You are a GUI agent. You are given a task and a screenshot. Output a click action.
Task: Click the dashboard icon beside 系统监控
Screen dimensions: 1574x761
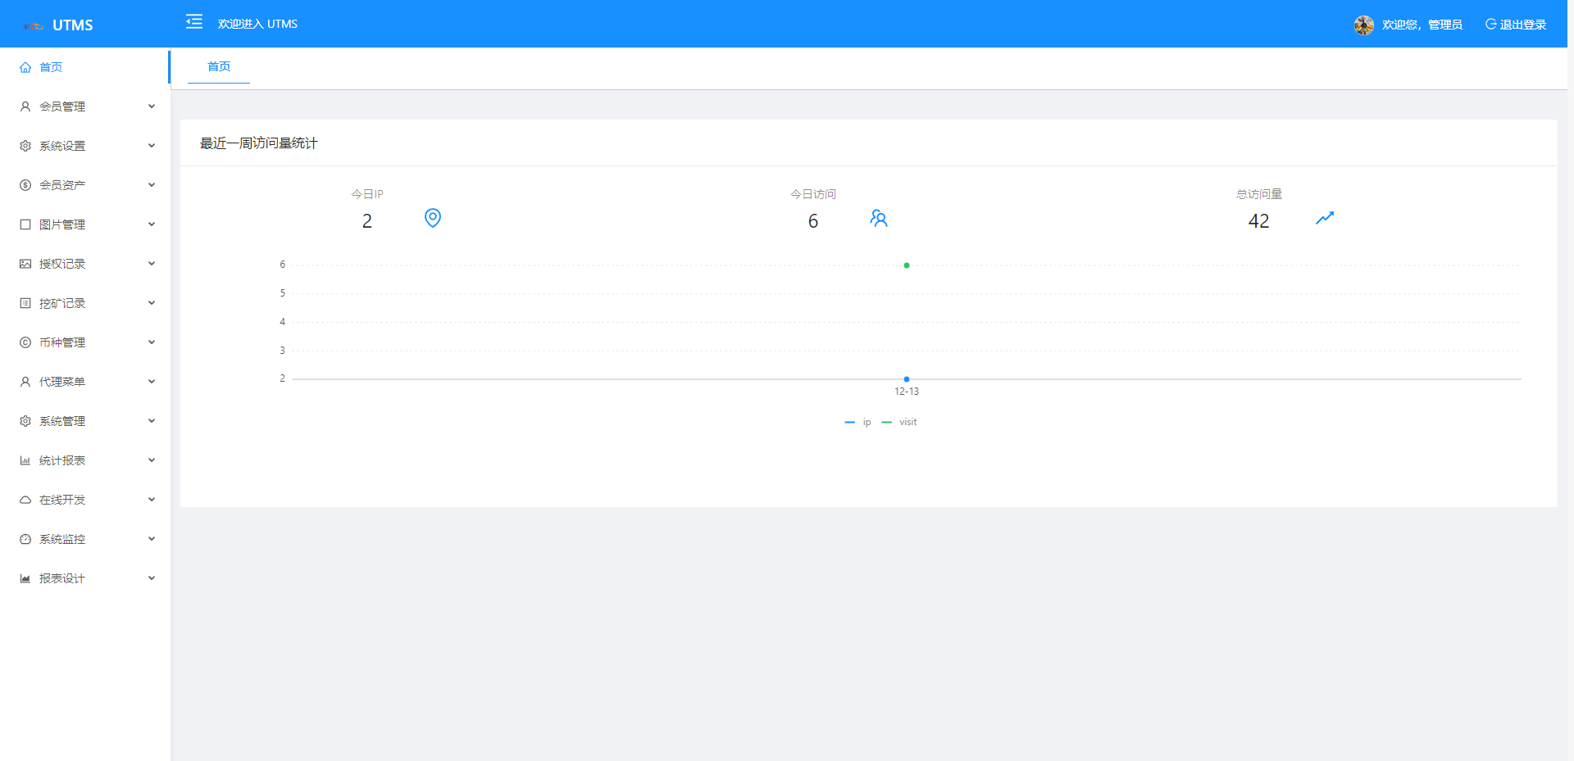[25, 539]
